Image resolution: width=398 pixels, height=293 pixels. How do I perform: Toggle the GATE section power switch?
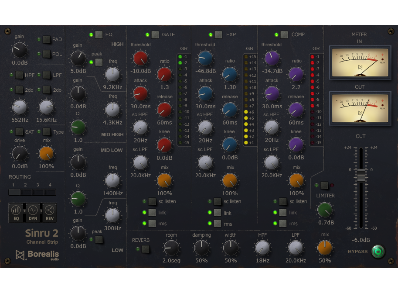pyautogui.click(x=155, y=34)
